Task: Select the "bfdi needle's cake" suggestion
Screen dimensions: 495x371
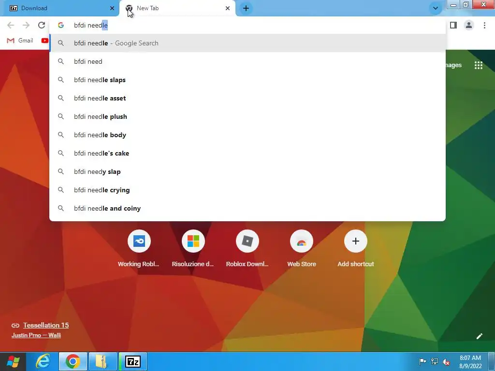Action: (x=247, y=153)
